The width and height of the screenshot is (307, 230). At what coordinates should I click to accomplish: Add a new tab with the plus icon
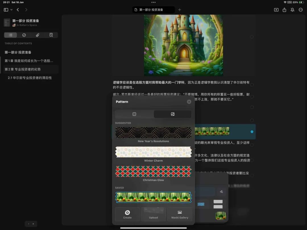(180, 10)
